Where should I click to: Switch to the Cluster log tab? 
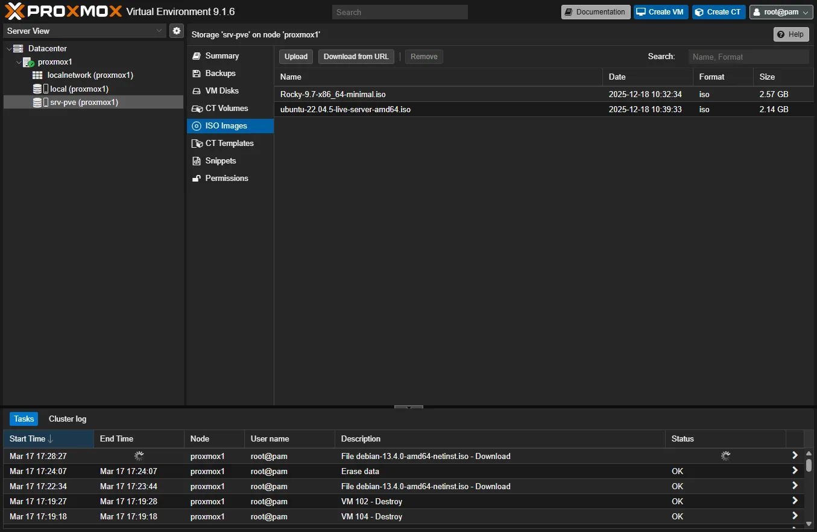67,419
